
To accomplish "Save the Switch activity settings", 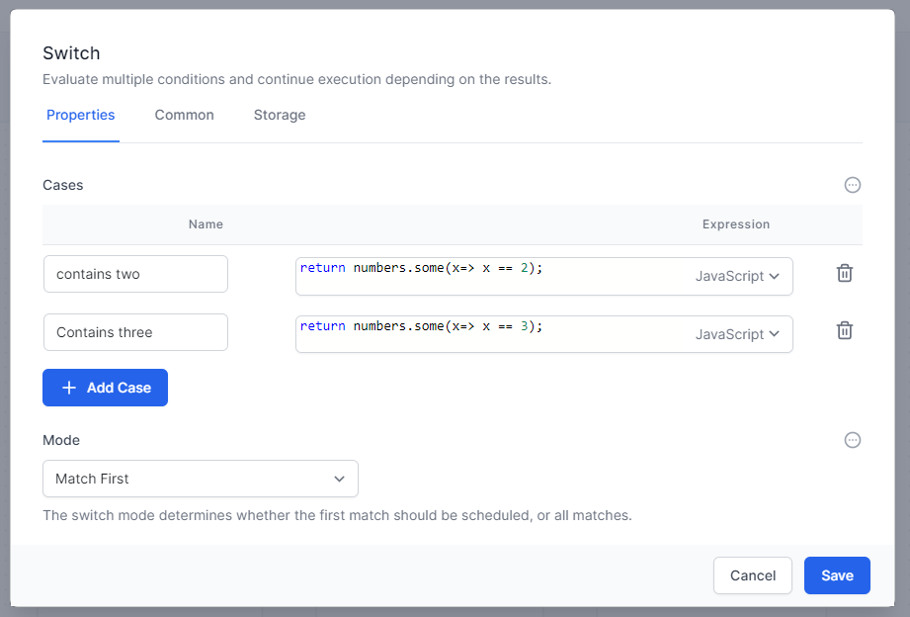I will (837, 575).
